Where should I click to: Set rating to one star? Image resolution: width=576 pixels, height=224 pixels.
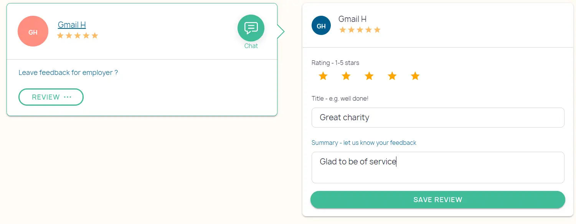(323, 76)
